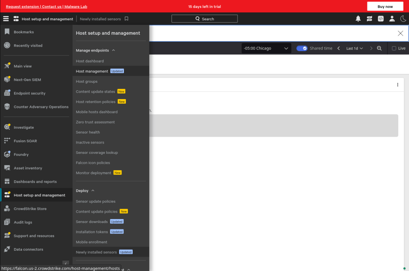
Task: Bookmark the Newly installed sensors page
Action: pos(126,19)
